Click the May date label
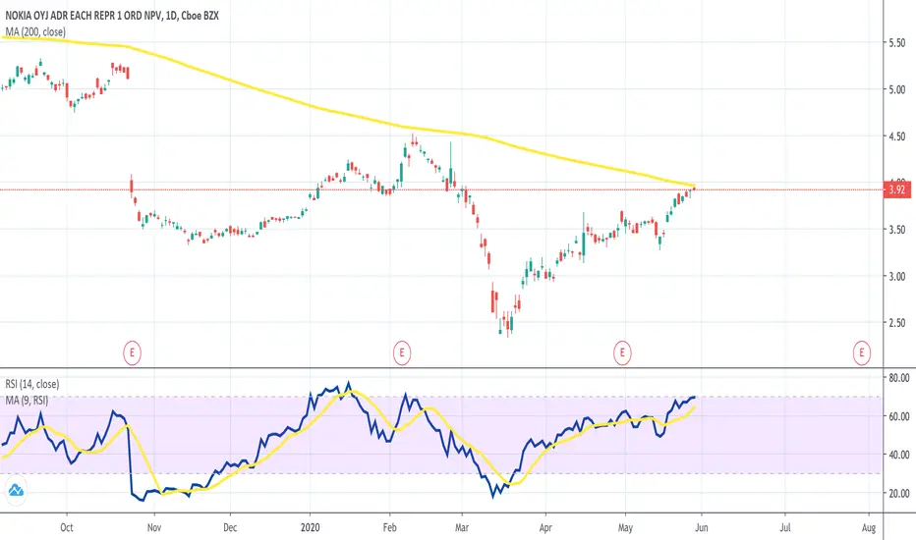This screenshot has height=540, width=916. [625, 527]
